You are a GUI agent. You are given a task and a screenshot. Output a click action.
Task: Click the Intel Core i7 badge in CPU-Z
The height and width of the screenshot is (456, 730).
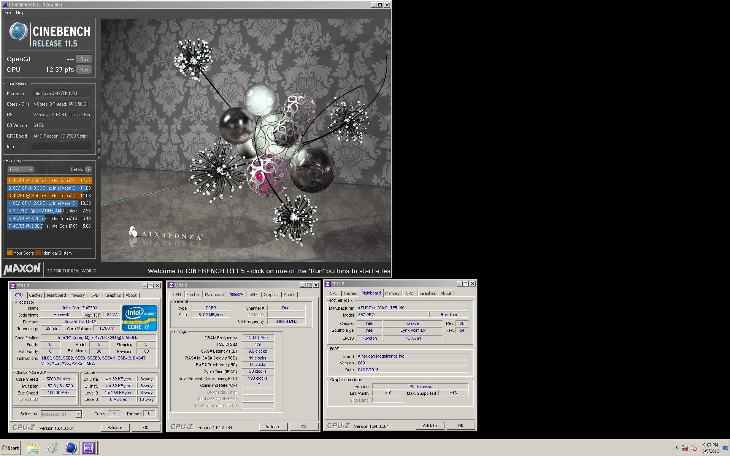[x=140, y=318]
